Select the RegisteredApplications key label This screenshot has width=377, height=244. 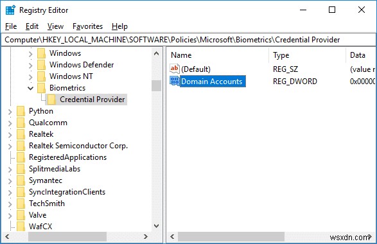pos(68,157)
